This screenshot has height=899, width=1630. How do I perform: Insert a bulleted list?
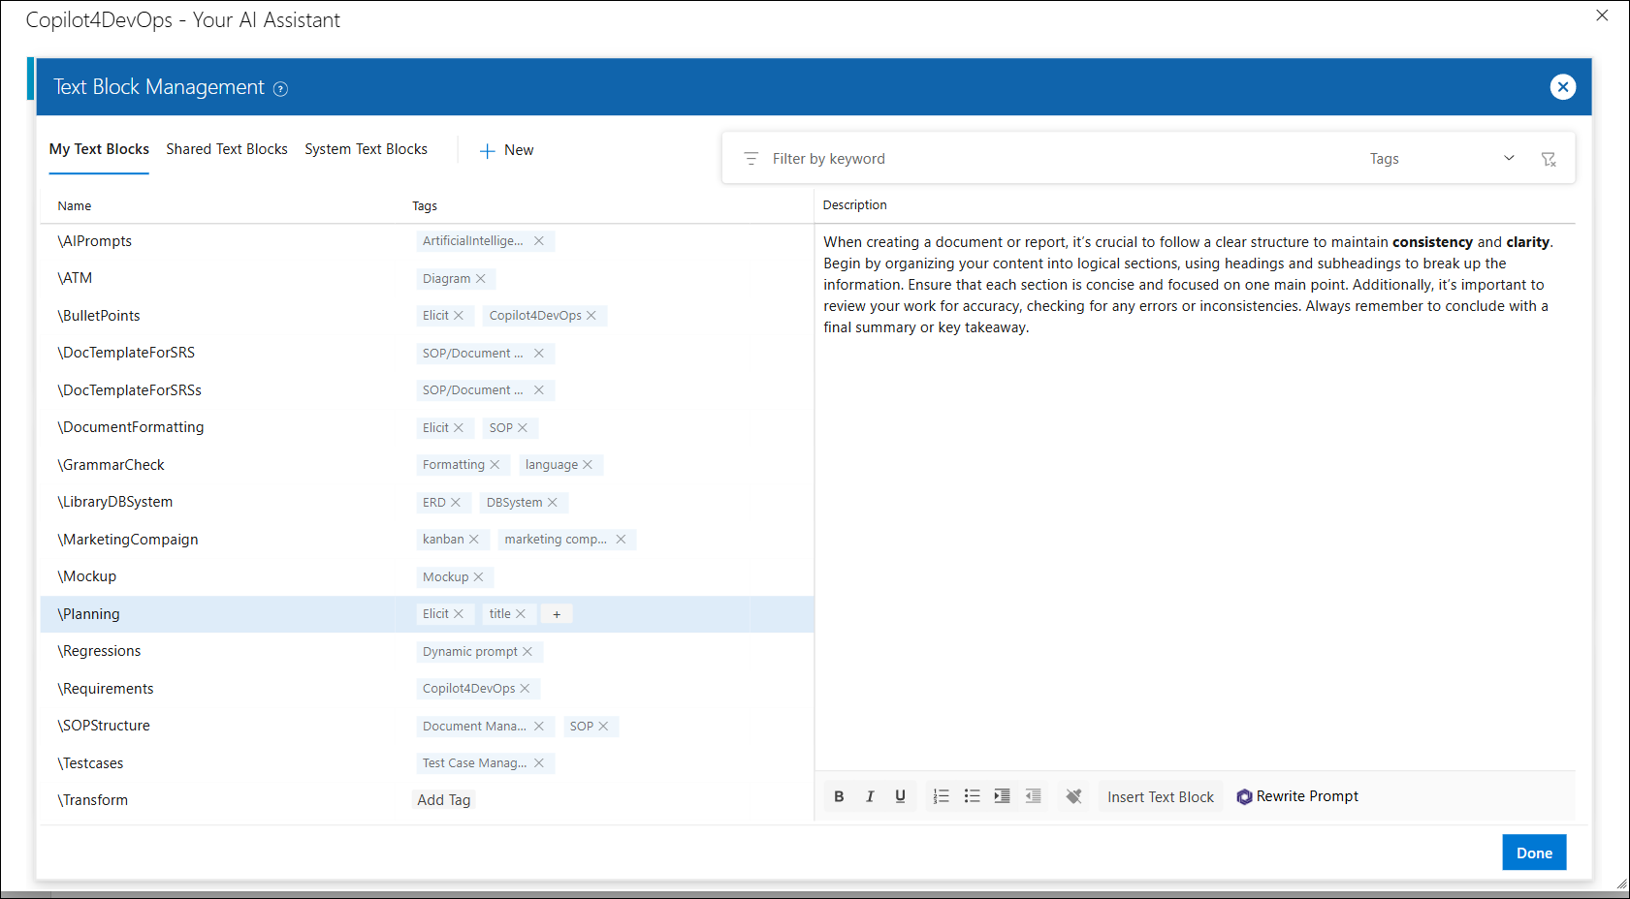[x=972, y=796]
